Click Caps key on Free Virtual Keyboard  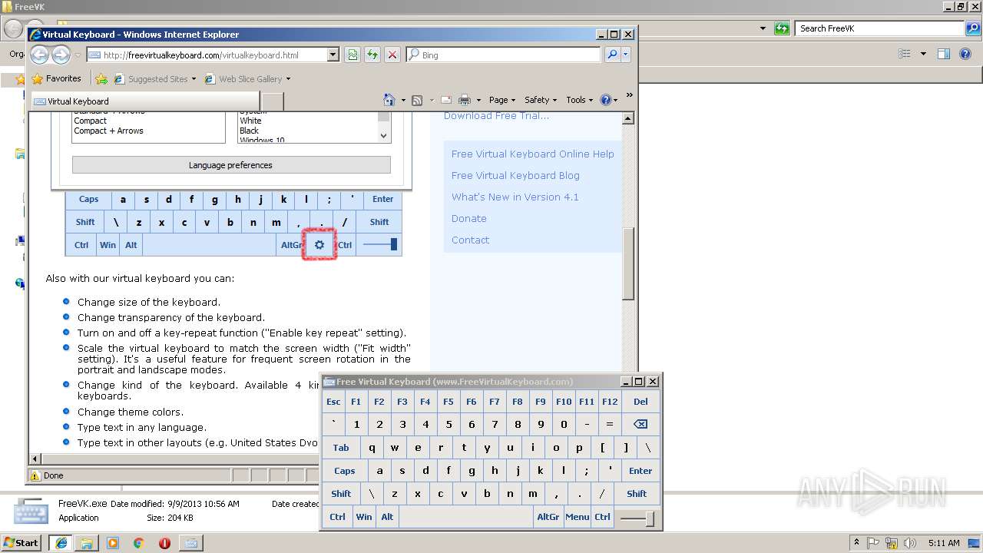pyautogui.click(x=344, y=471)
